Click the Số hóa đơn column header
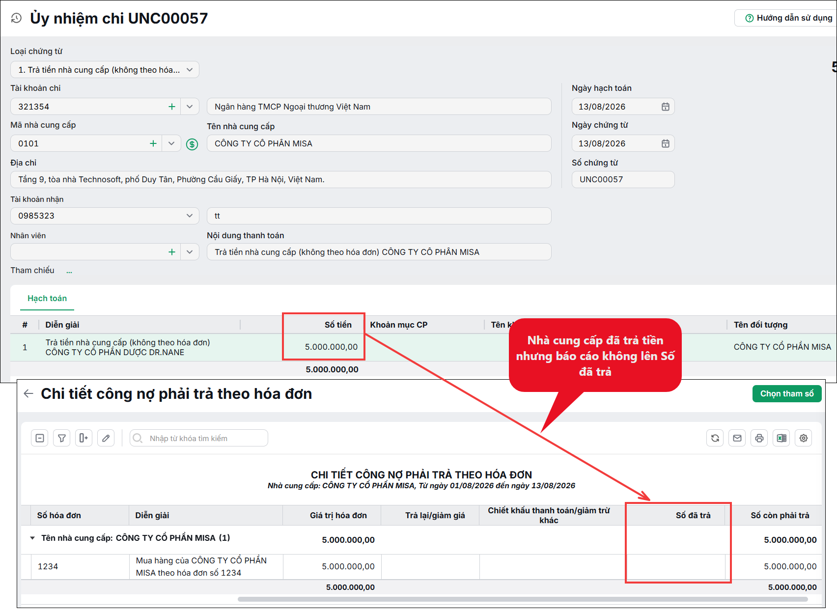The height and width of the screenshot is (612, 837). click(x=59, y=515)
